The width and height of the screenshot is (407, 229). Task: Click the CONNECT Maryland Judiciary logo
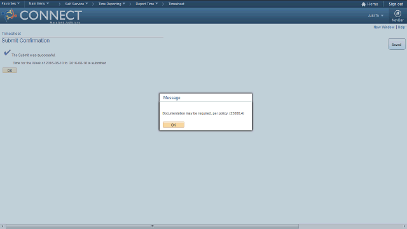click(42, 16)
